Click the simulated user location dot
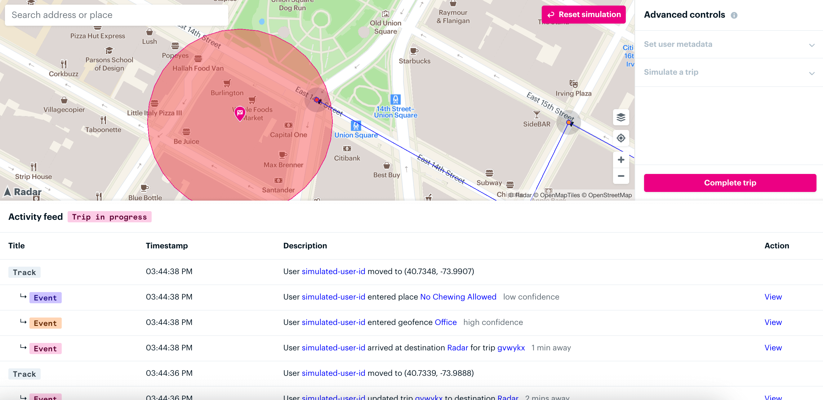This screenshot has width=823, height=400. (317, 100)
